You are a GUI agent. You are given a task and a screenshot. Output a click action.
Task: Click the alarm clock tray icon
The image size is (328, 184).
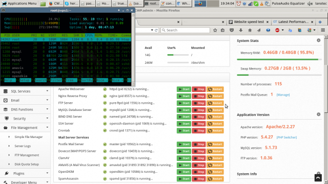[238, 4]
